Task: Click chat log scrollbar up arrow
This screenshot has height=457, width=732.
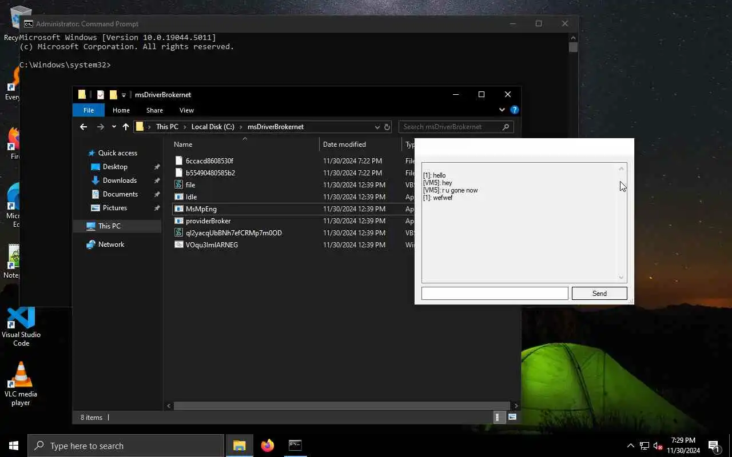Action: click(622, 169)
